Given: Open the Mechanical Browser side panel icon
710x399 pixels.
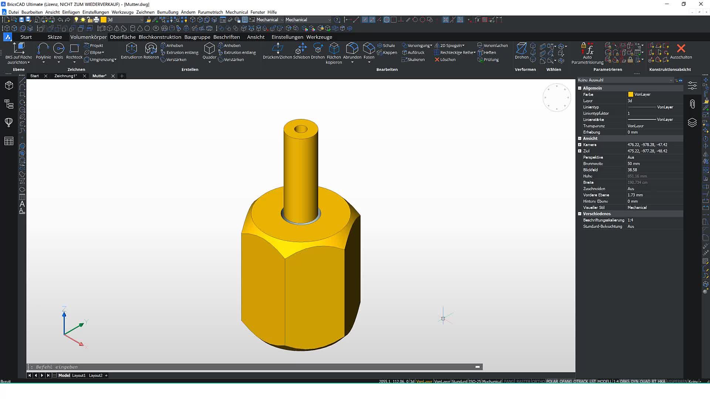Looking at the screenshot, I should (x=9, y=85).
